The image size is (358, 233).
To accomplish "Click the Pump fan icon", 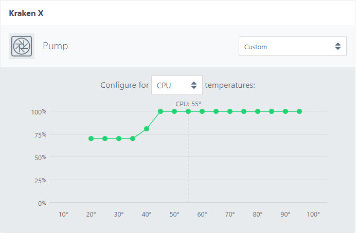I will pos(22,46).
